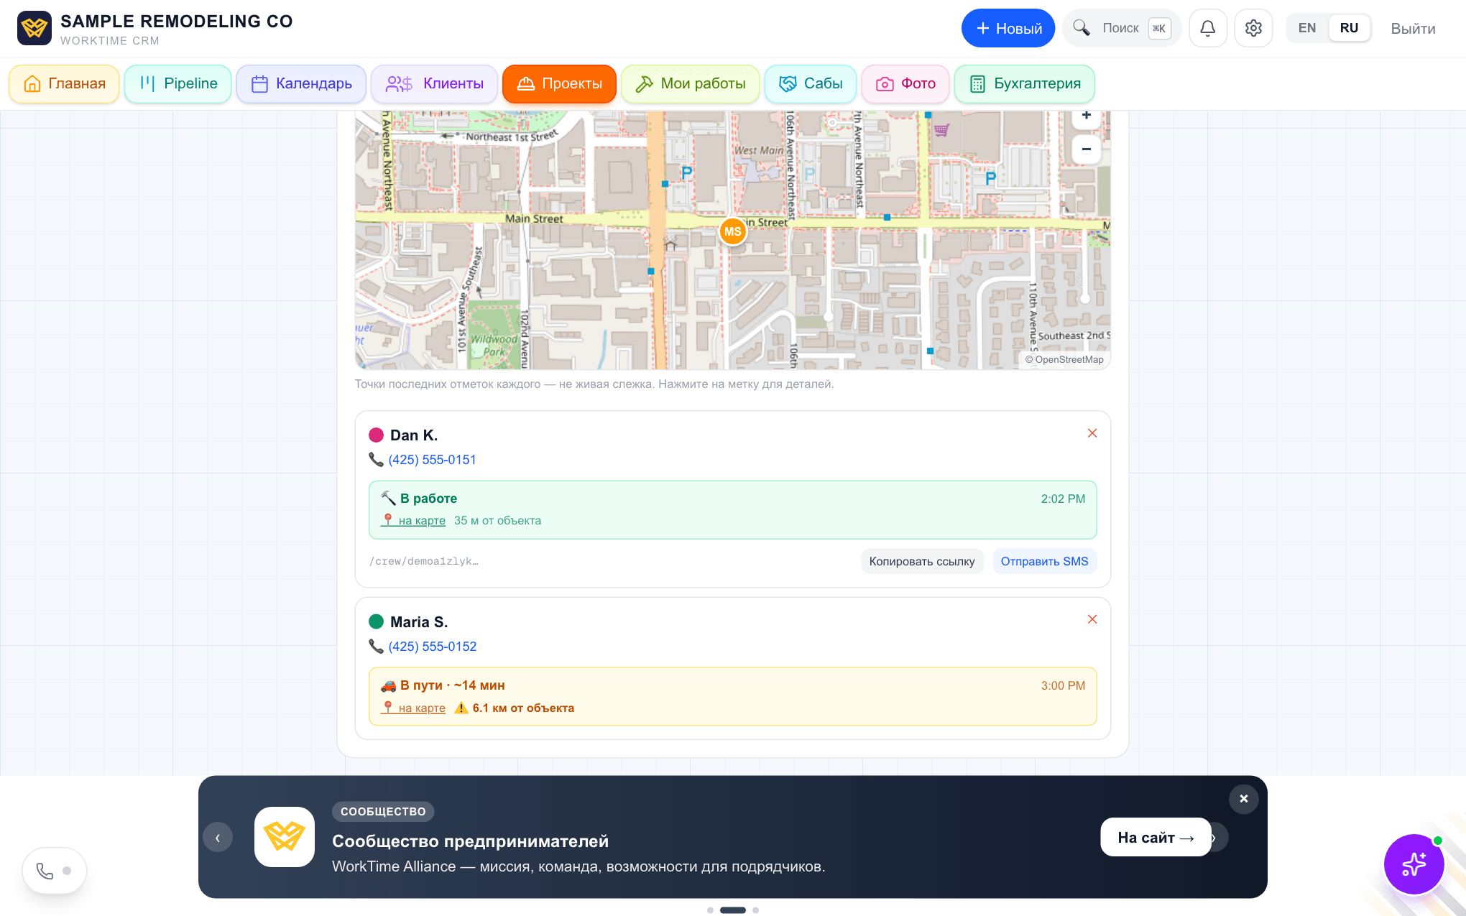Click Отправить SMS button
Screen dimensions: 1466x916
pyautogui.click(x=1044, y=561)
